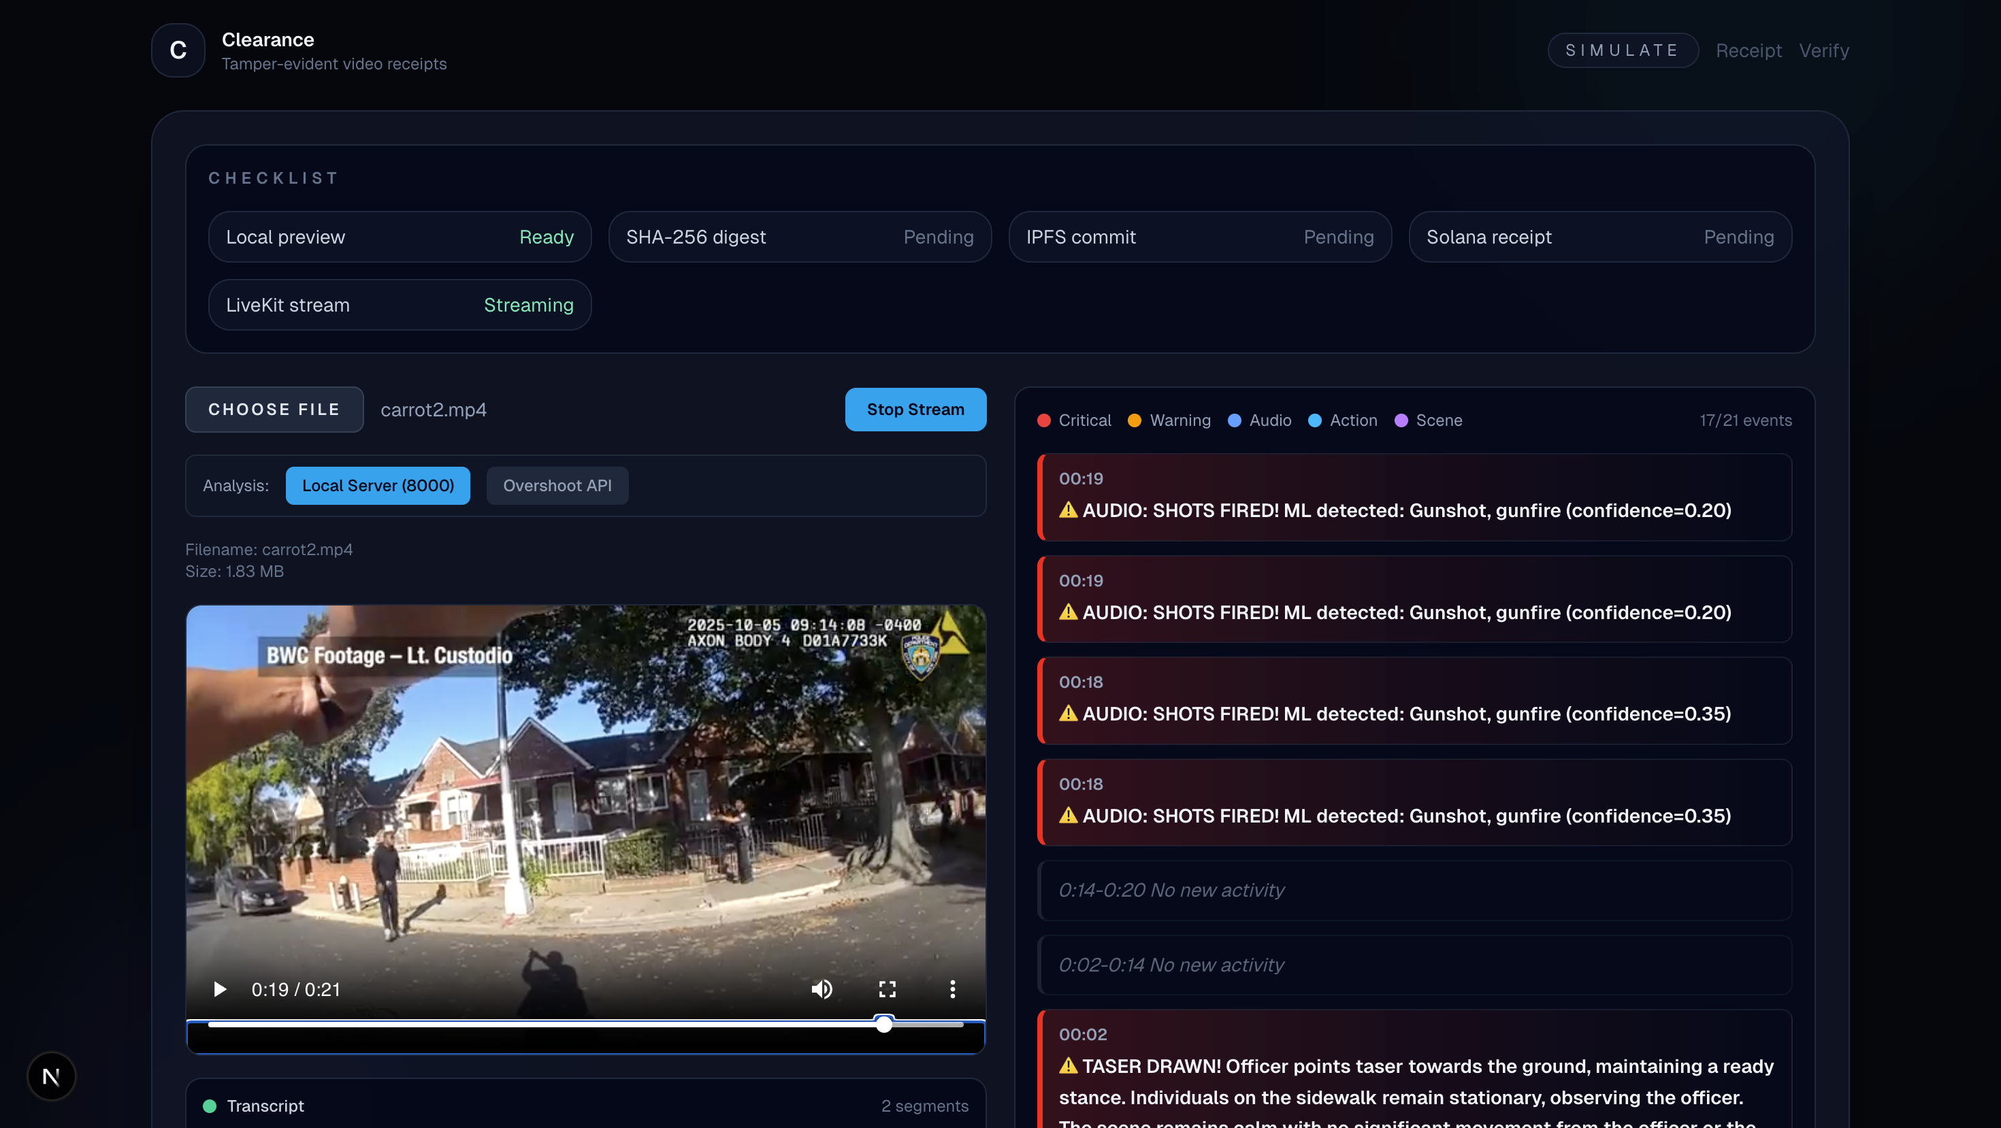Image resolution: width=2001 pixels, height=1128 pixels.
Task: Click the CHOOSE FILE button
Action: 274,409
